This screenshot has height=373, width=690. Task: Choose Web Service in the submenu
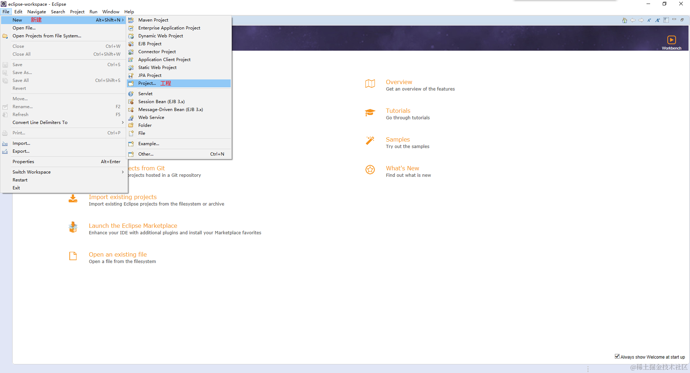click(x=179, y=118)
